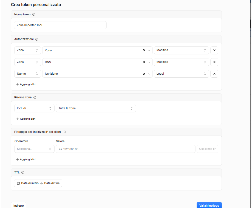
Task: Open the DNS row type dropdown
Action: tap(28, 62)
